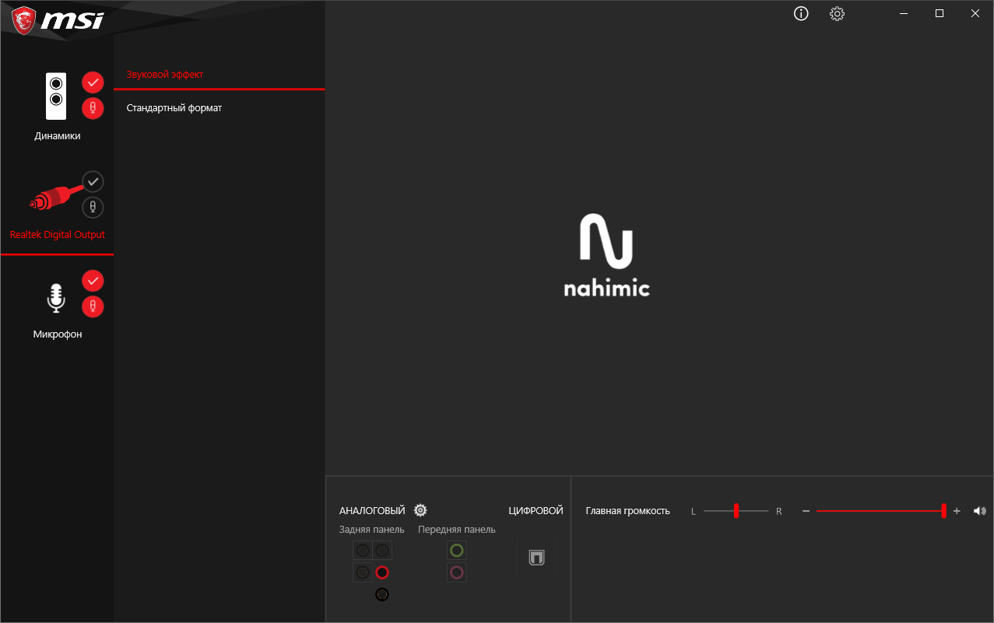Viewport: 994px width, 623px height.
Task: Click the main volume slider handle
Action: click(943, 511)
